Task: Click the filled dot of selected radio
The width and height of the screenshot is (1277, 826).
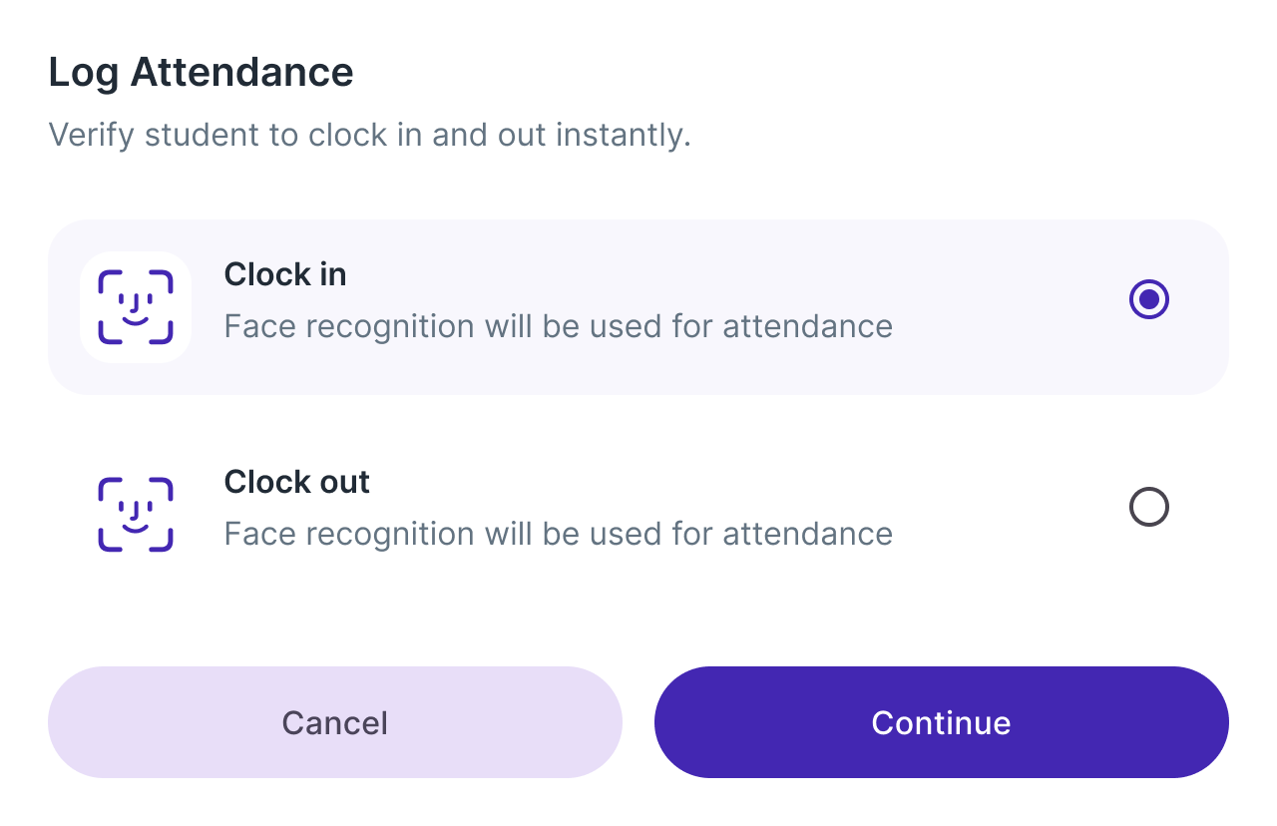Action: 1149,299
